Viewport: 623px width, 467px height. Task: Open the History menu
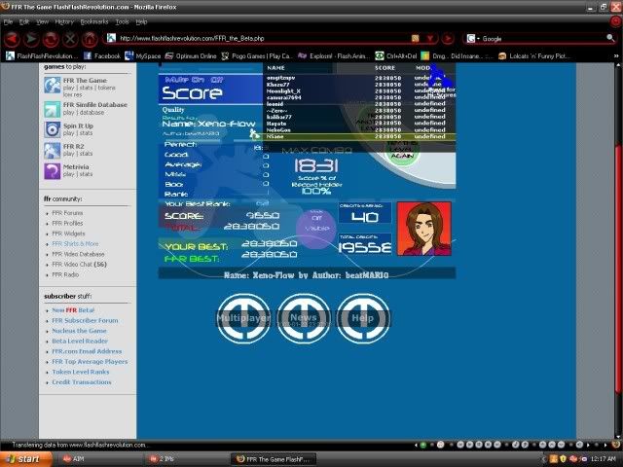point(64,20)
